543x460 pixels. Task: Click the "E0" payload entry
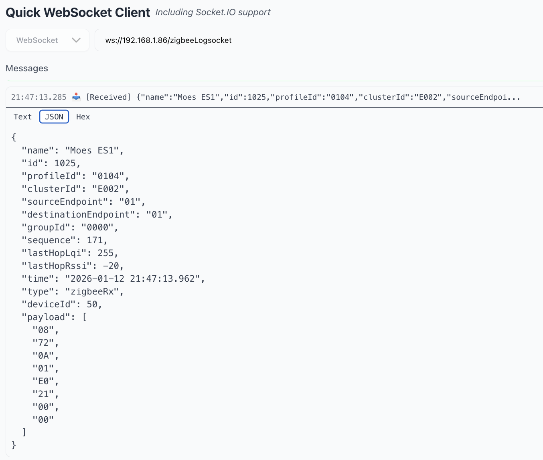click(43, 381)
